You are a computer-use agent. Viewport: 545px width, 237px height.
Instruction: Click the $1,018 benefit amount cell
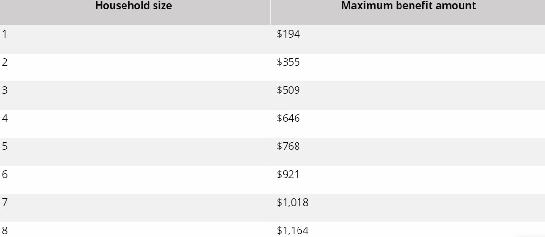[292, 203]
